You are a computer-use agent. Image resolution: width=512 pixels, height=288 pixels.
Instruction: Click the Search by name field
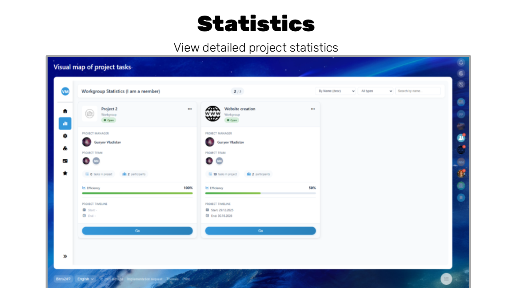pos(418,91)
